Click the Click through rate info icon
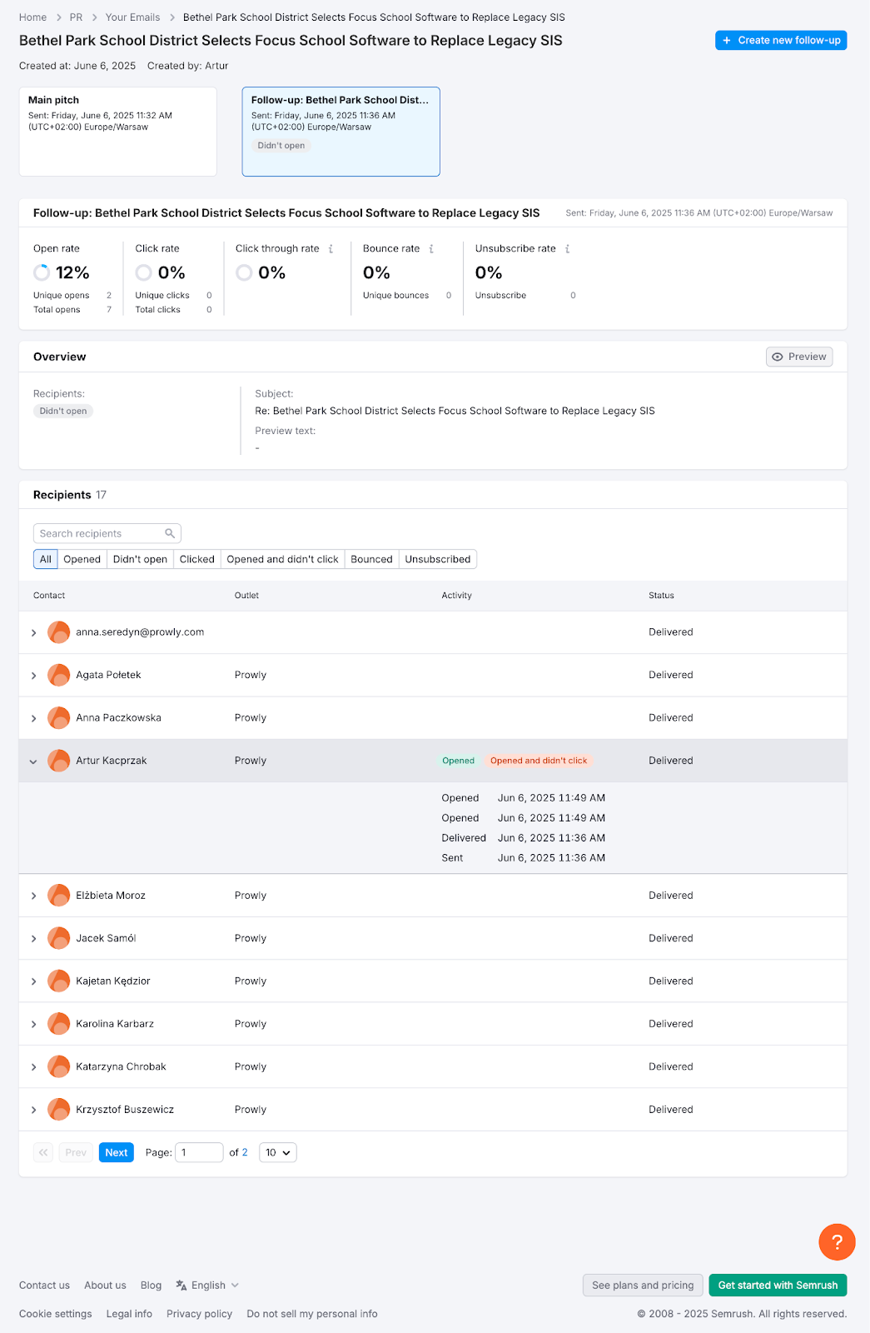The height and width of the screenshot is (1333, 870). tap(331, 249)
